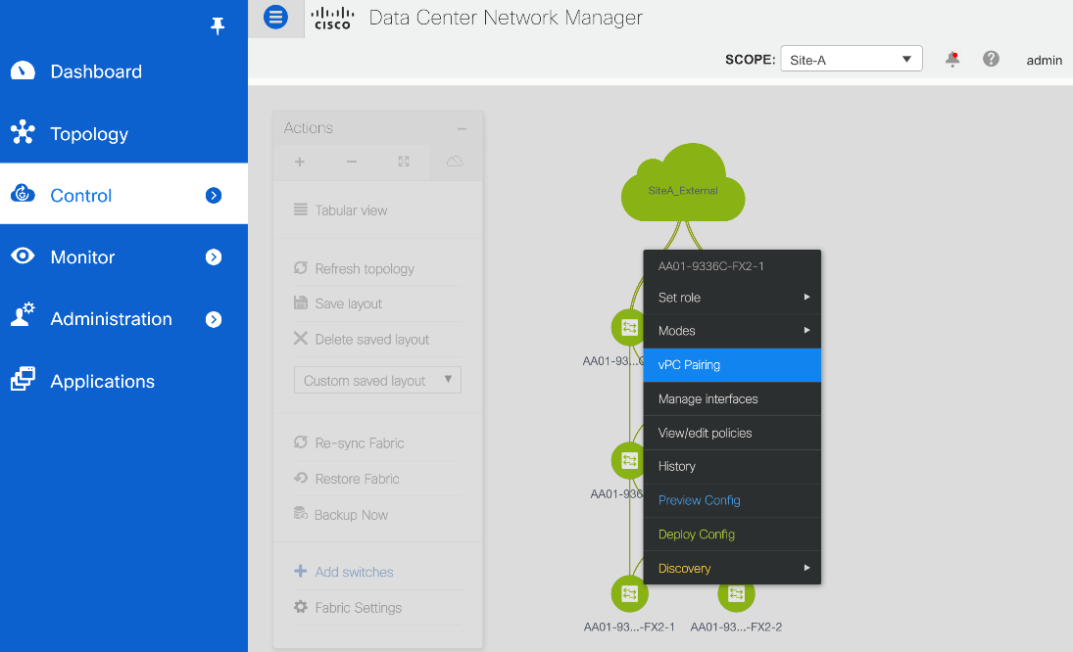Viewport: 1073px width, 652px height.
Task: Choose Manage interfaces
Action: click(x=732, y=399)
